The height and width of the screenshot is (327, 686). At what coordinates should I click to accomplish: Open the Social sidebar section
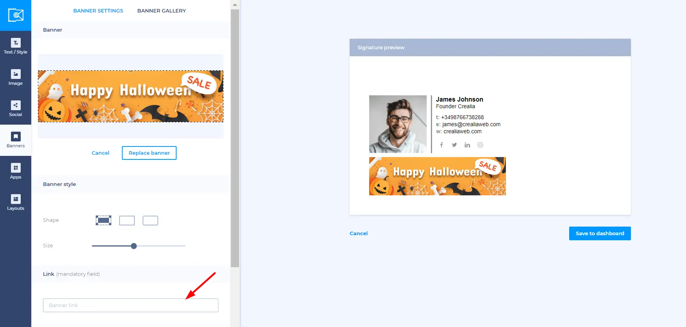pos(16,109)
